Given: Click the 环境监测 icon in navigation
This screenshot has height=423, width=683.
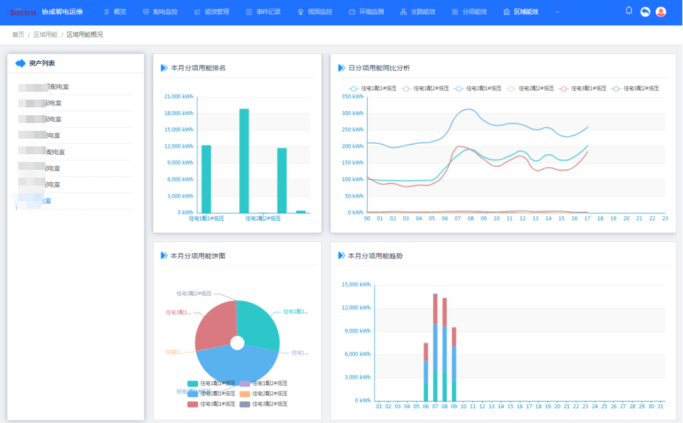Looking at the screenshot, I should coord(352,12).
